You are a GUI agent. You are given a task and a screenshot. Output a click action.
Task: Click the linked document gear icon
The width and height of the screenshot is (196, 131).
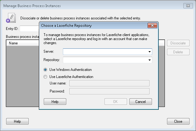click(11, 18)
